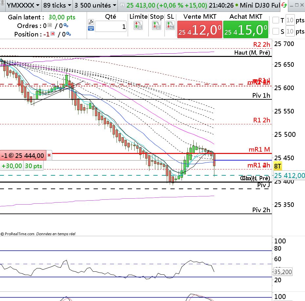This screenshot has width=305, height=301.
Task: Click the chain link icon at title bar
Action: pos(2,3)
